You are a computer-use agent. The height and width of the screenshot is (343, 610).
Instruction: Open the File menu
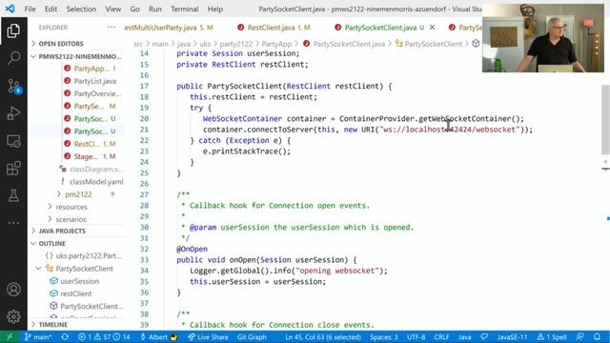(x=30, y=9)
